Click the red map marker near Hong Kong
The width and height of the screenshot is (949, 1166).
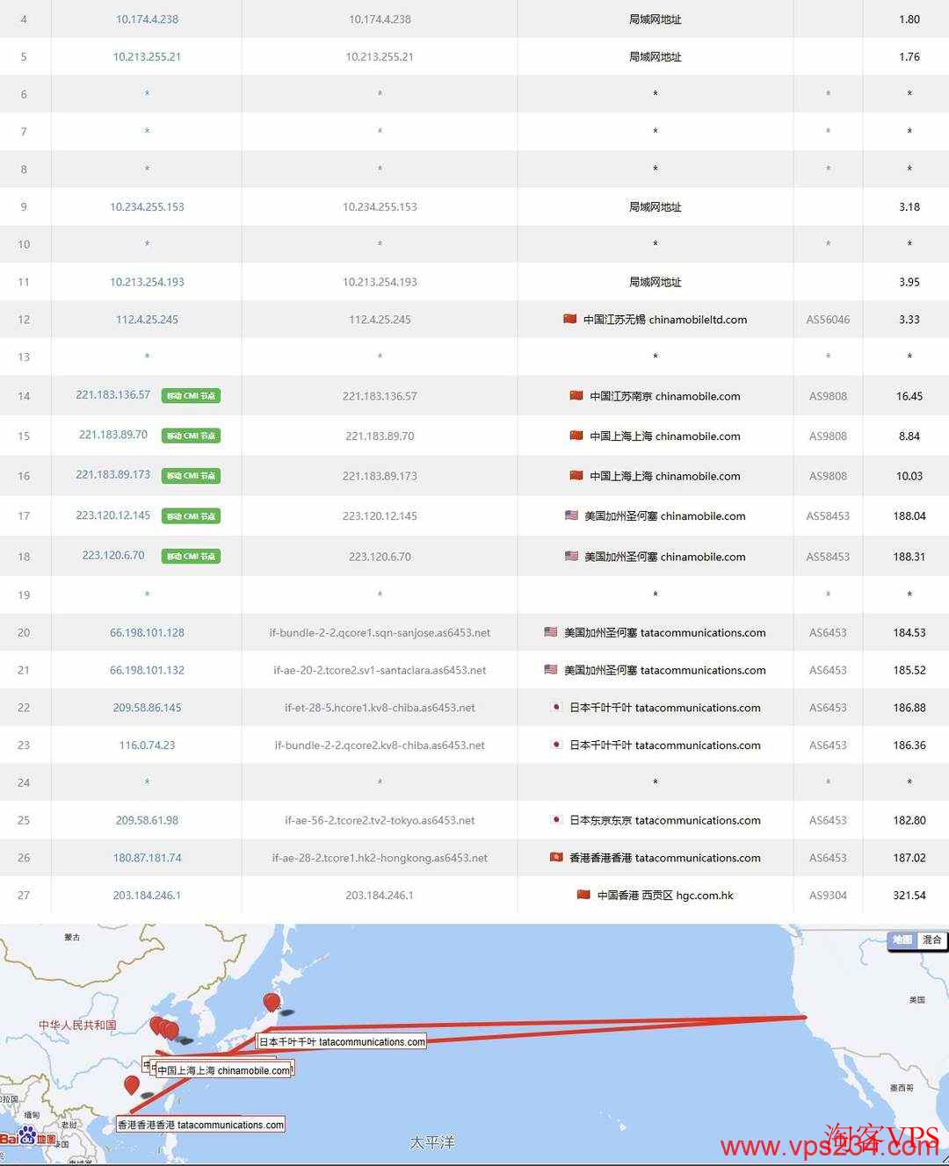coord(132,1085)
